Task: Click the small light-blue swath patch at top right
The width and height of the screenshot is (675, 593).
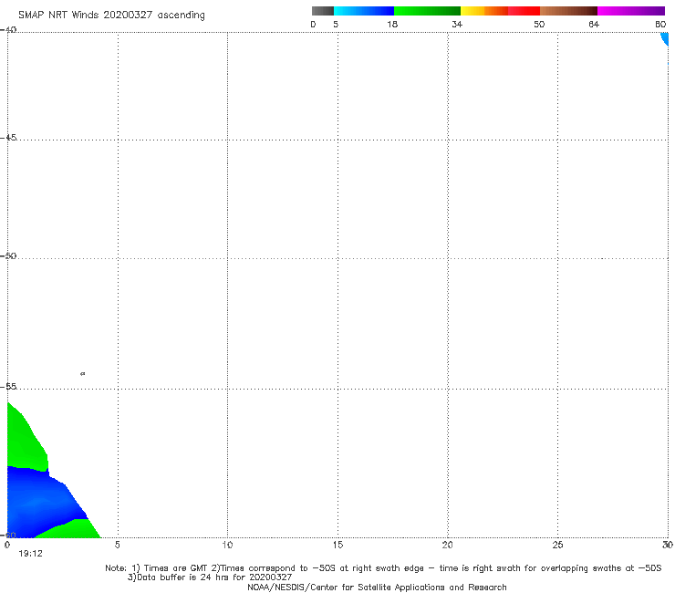Action: coord(665,38)
